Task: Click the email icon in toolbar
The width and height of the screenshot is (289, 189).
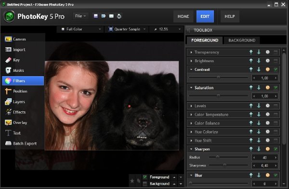Action: (x=111, y=16)
